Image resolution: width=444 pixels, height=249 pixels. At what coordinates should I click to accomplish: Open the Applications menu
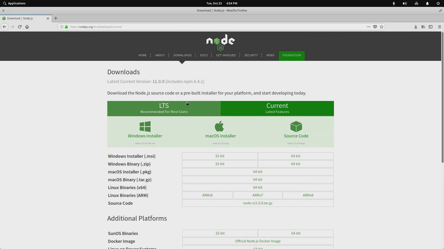click(x=14, y=3)
